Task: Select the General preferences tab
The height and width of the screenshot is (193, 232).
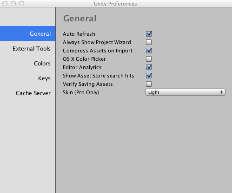Action: [27, 33]
